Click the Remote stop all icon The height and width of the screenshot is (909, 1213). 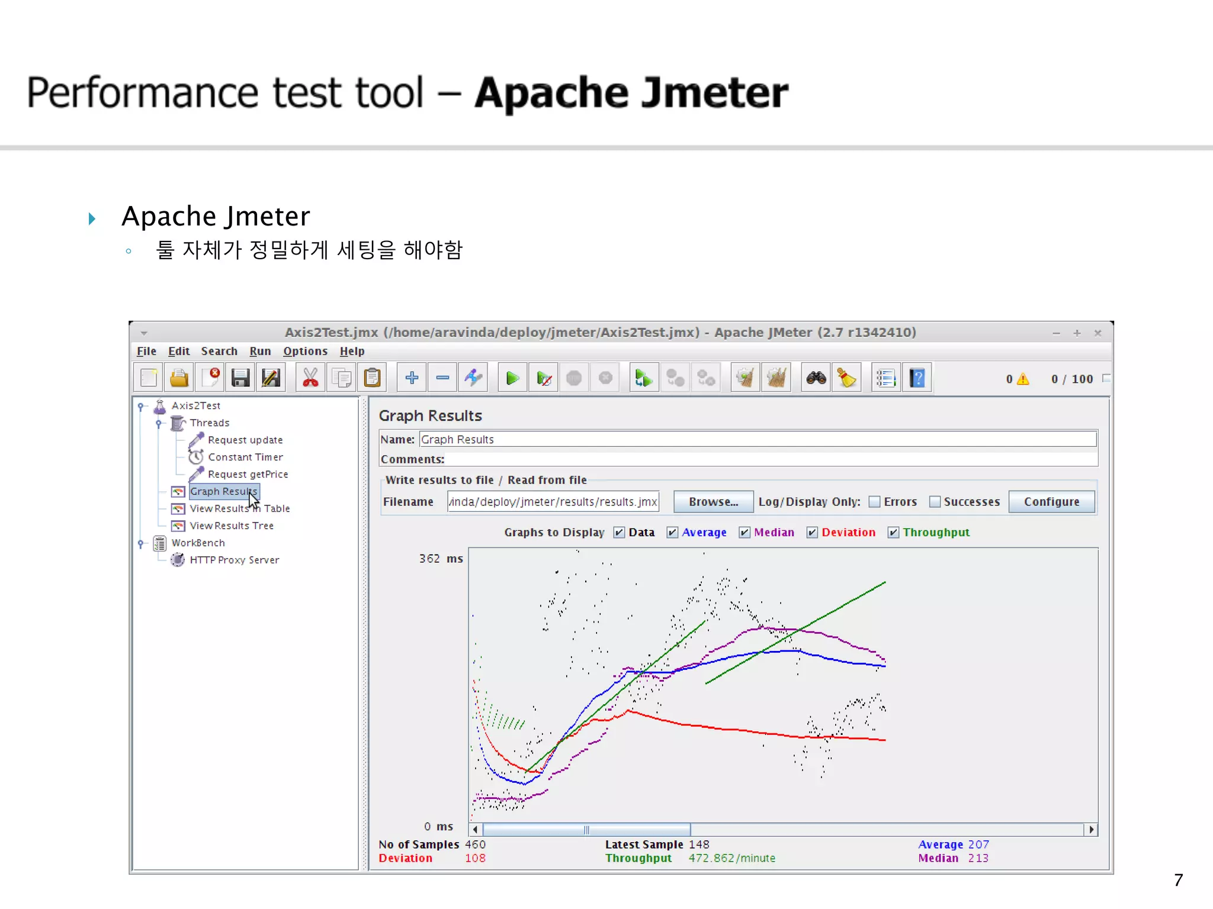coord(675,378)
